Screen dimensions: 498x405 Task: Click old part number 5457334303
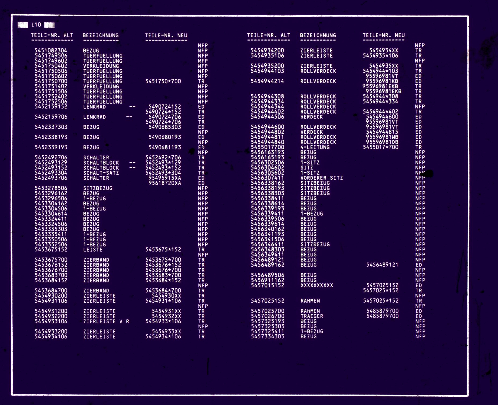tap(267, 336)
